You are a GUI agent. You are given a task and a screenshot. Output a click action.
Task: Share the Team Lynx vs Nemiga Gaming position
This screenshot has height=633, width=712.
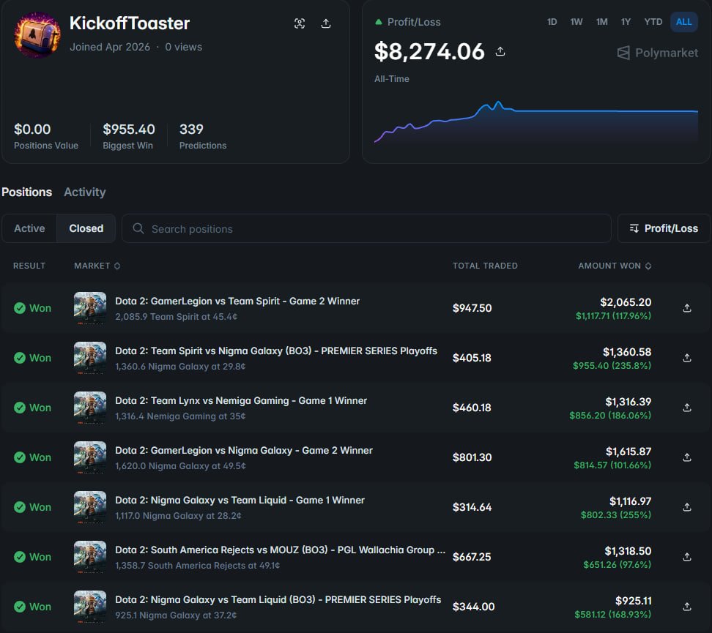click(687, 408)
